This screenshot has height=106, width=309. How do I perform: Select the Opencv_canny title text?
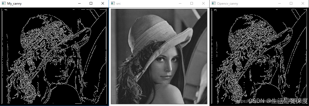[x=227, y=4]
